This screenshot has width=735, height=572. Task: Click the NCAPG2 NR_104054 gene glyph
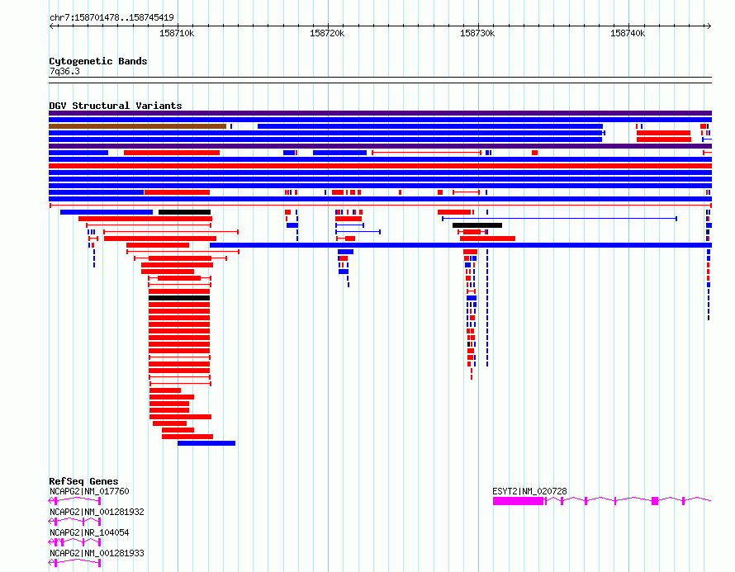coord(75,542)
